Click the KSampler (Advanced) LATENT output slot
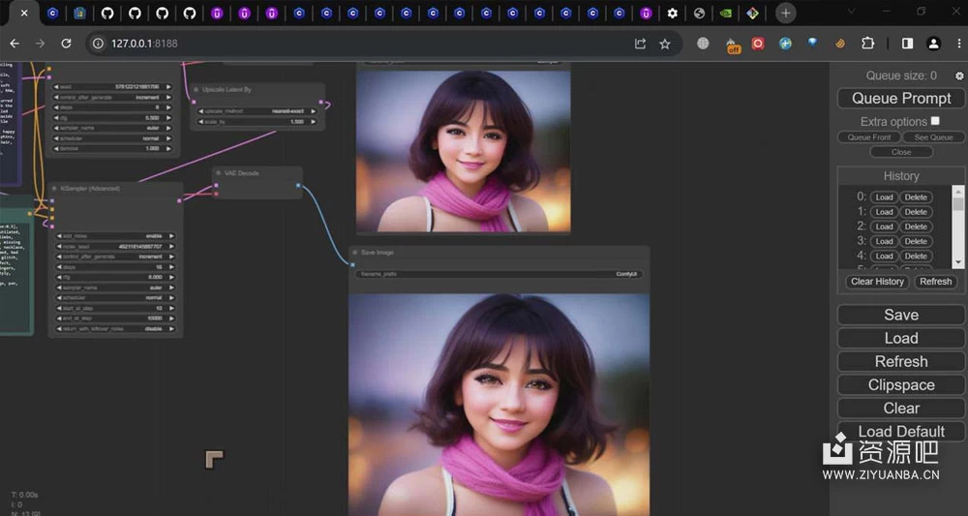Screen dimensions: 968x516 click(179, 200)
